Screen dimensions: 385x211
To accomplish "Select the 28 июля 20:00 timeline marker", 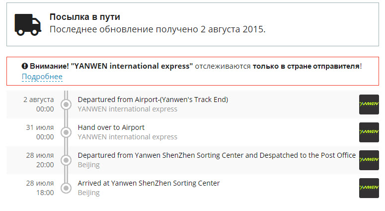I will tap(66, 160).
